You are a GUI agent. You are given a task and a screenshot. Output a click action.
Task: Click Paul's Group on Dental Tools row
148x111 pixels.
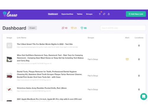pos(93,75)
